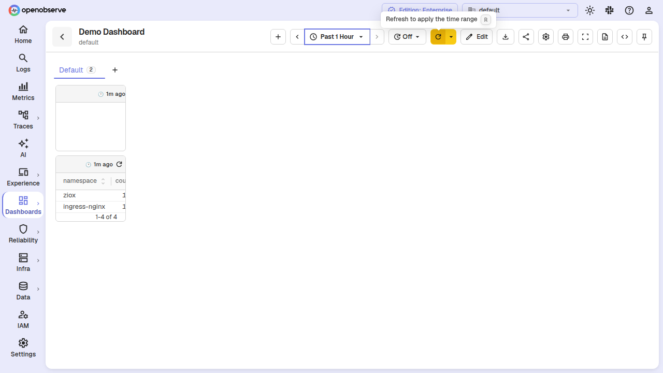Select Dashboards in the sidebar
This screenshot has width=663, height=373.
[x=23, y=206]
